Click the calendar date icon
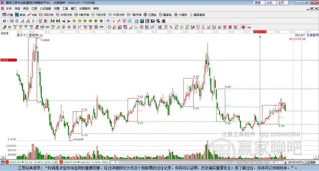This screenshot has width=319, height=171. tap(136, 21)
